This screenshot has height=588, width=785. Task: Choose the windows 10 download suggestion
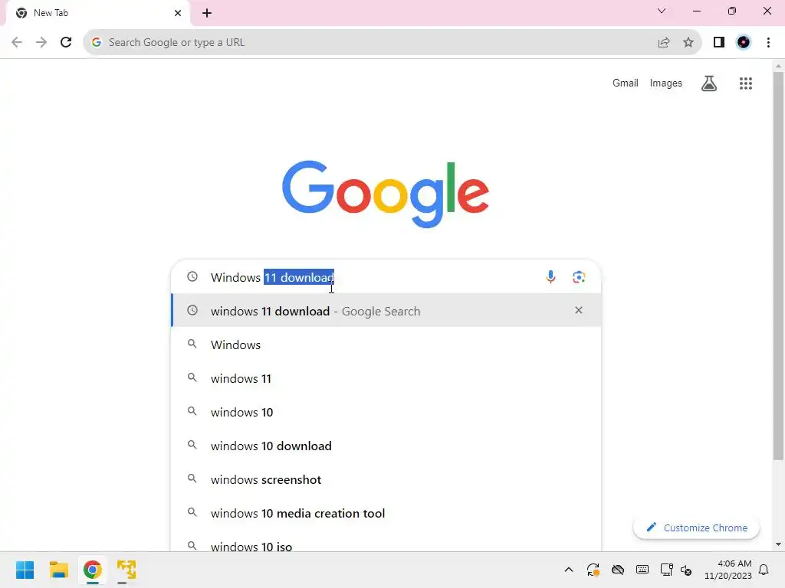point(386,446)
